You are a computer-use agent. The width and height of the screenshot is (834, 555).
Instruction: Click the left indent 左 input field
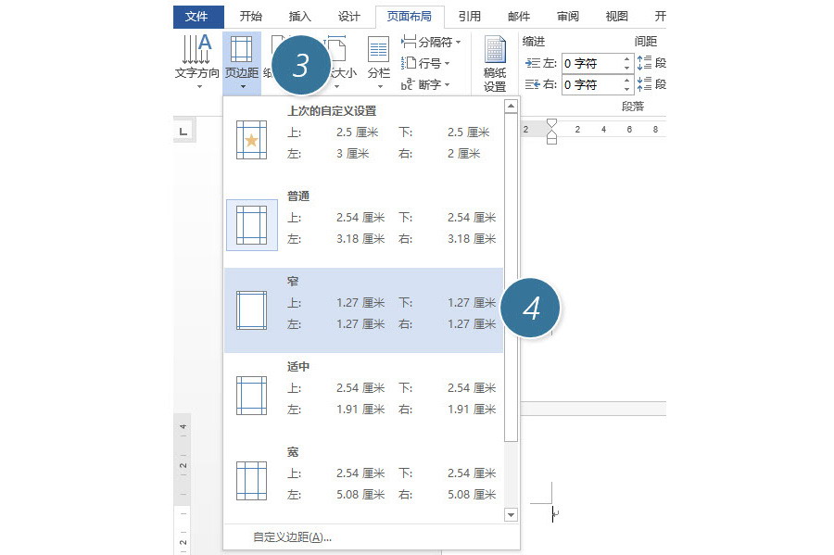click(x=592, y=63)
